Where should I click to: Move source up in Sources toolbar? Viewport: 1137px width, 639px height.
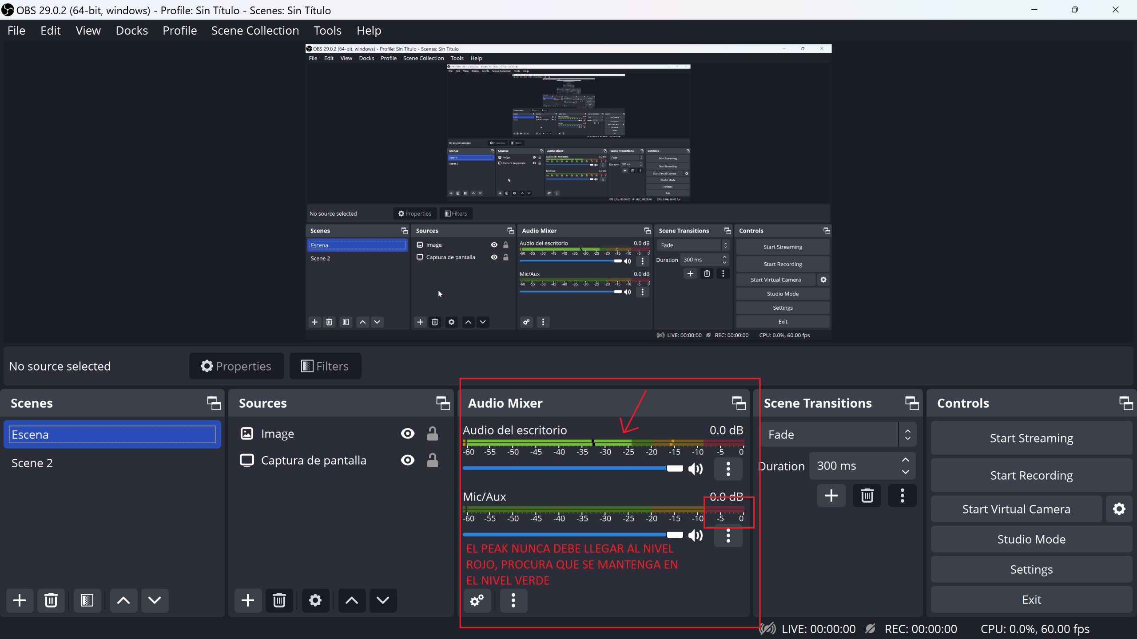pos(352,600)
